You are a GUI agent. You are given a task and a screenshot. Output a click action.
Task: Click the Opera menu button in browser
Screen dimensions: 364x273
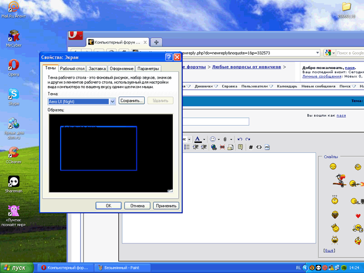point(76,35)
